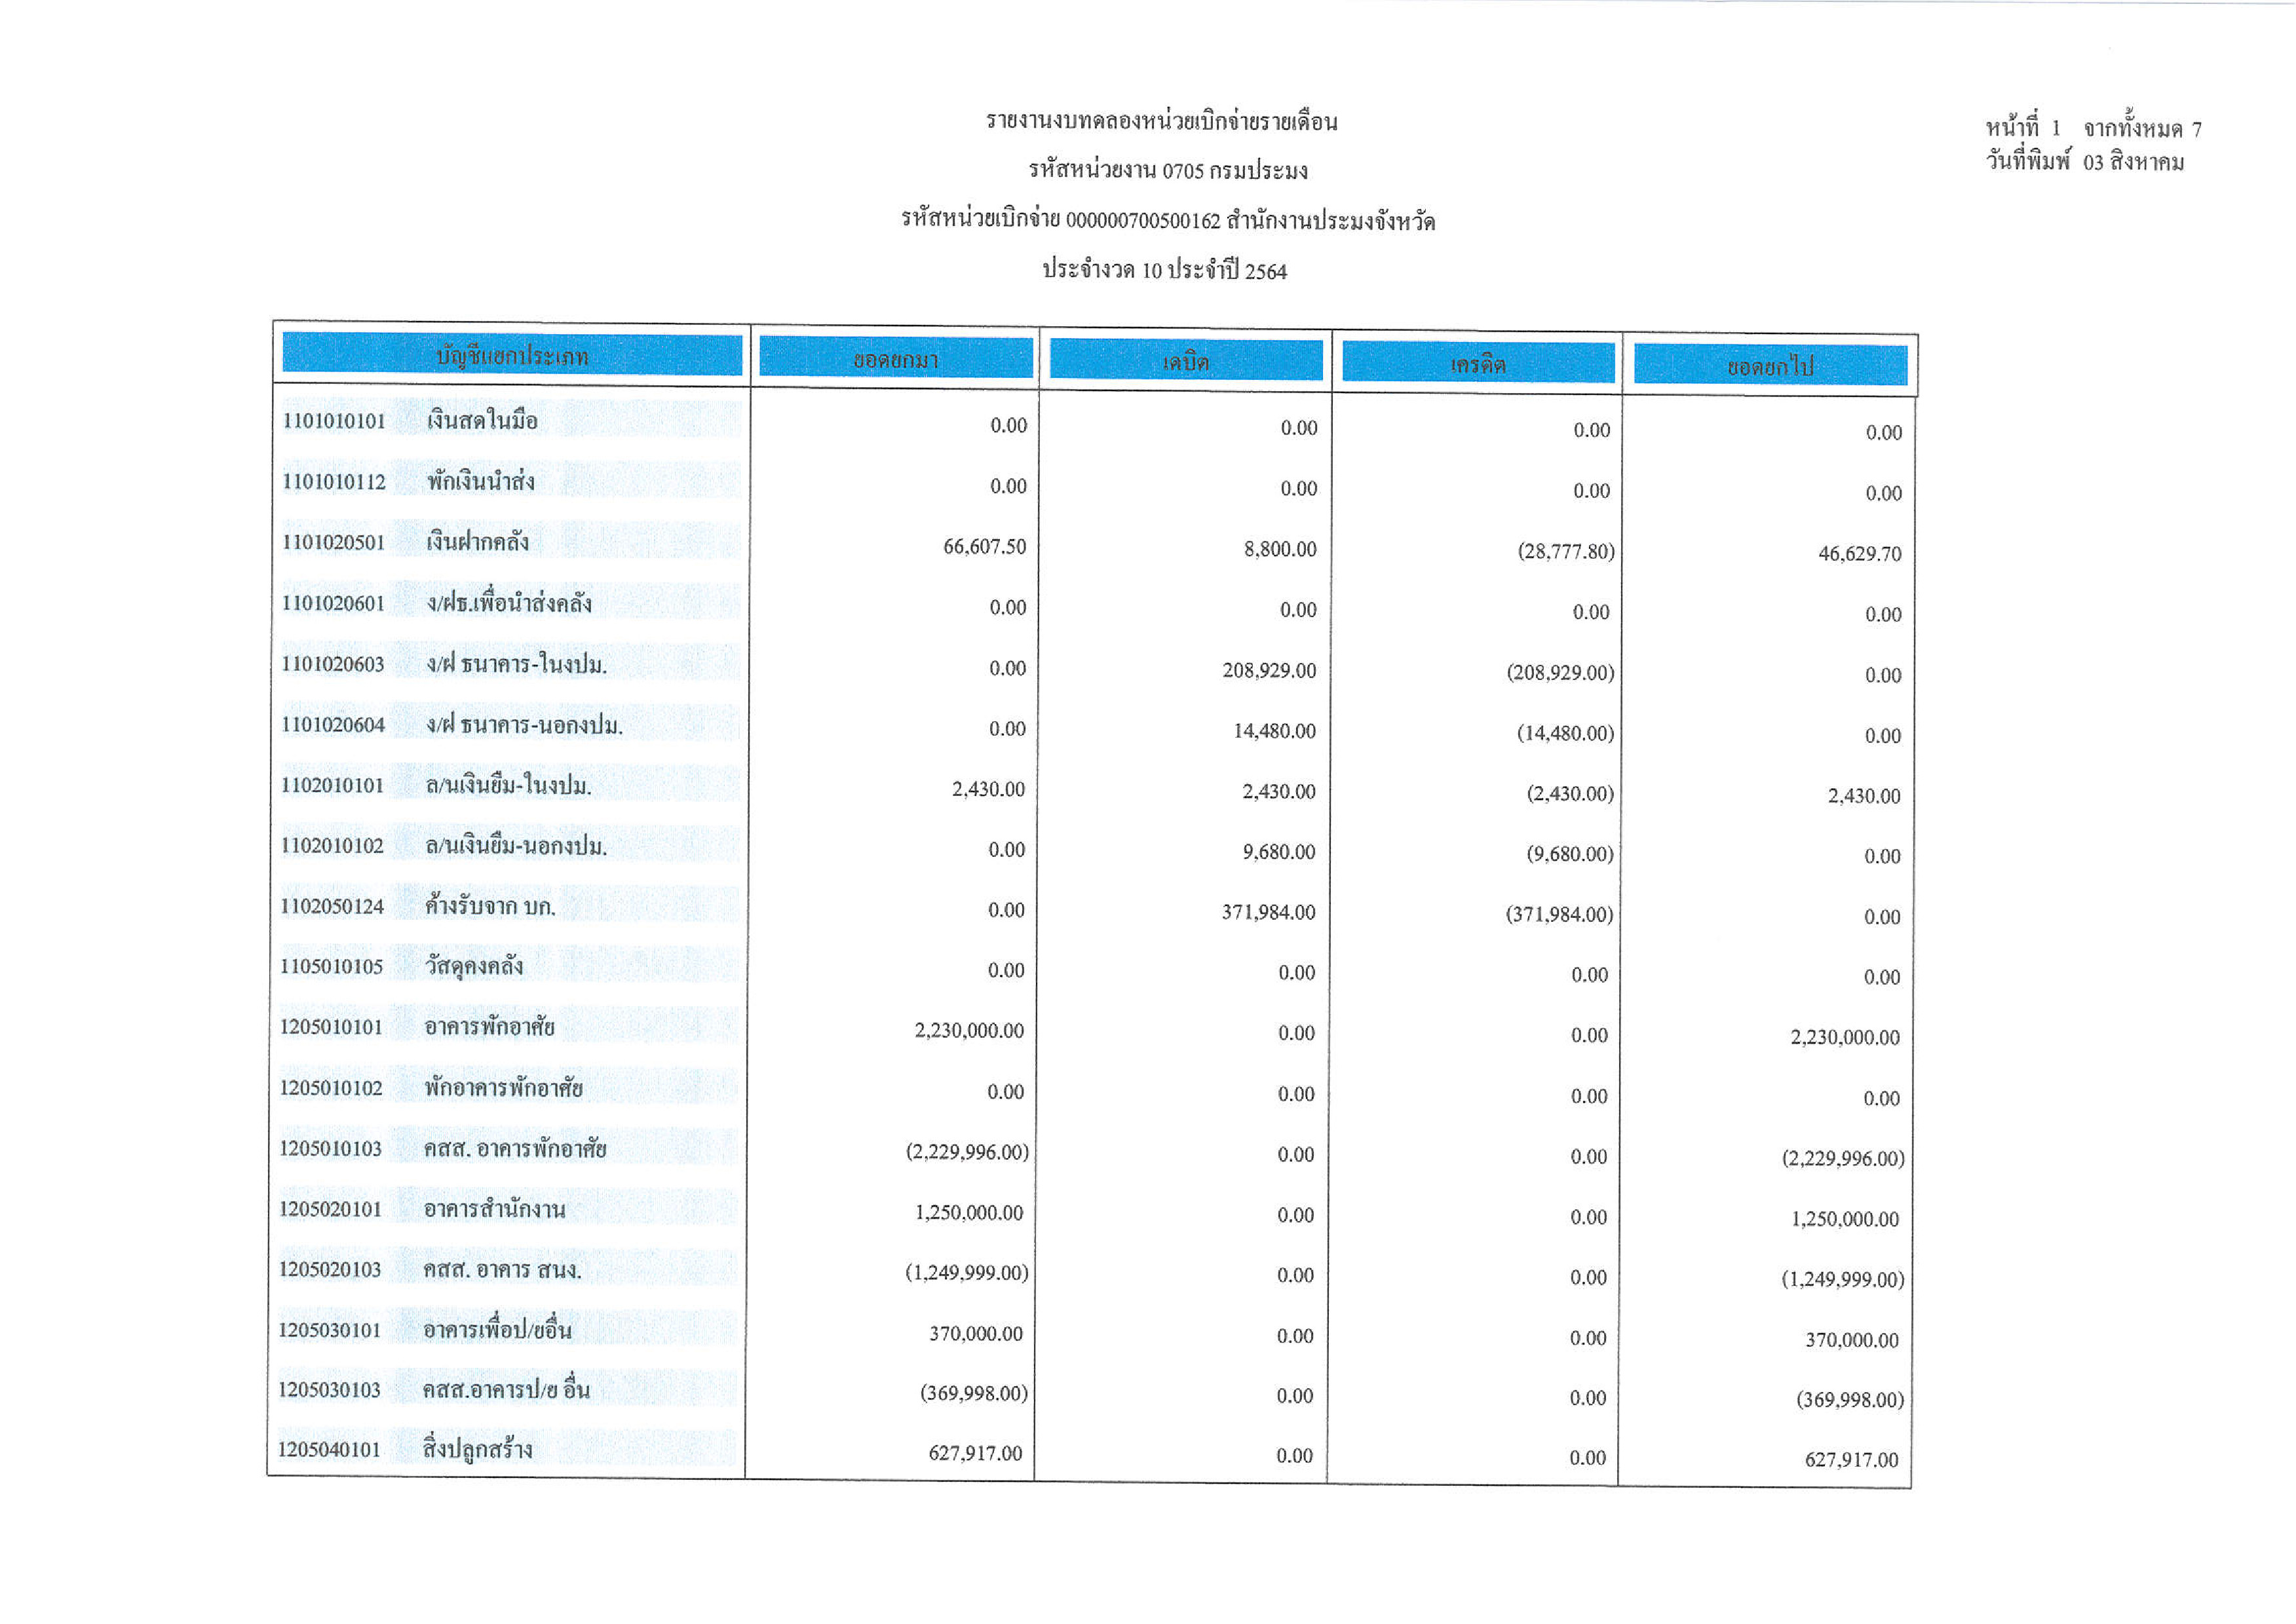Click the เครดิต column header
Screen dimensions: 2296x1624
tap(1477, 364)
